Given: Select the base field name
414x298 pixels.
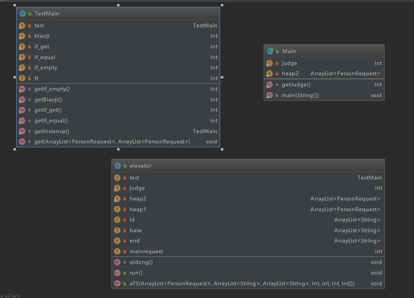Looking at the screenshot, I should click(x=136, y=230).
